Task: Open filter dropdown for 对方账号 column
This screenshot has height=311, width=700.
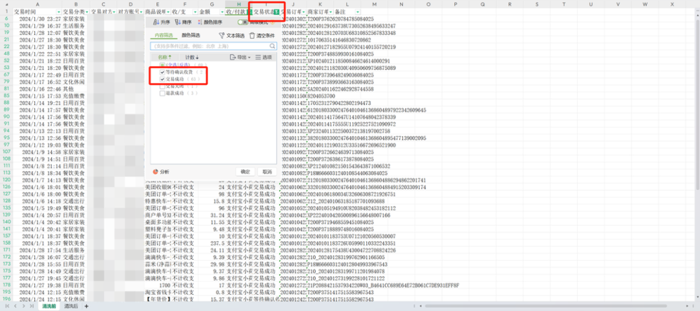Action: tap(141, 11)
